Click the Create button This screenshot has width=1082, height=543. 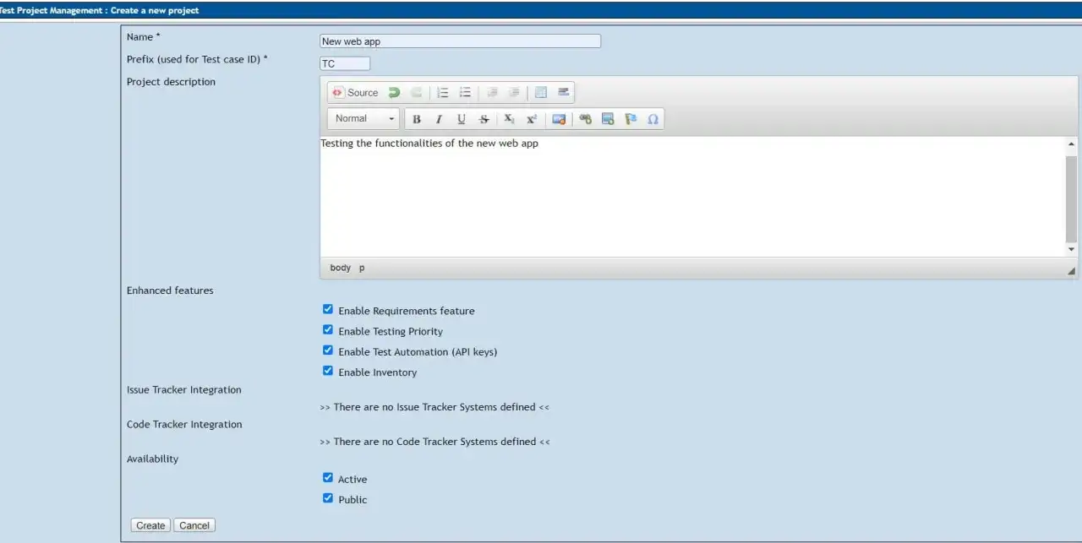pos(150,525)
